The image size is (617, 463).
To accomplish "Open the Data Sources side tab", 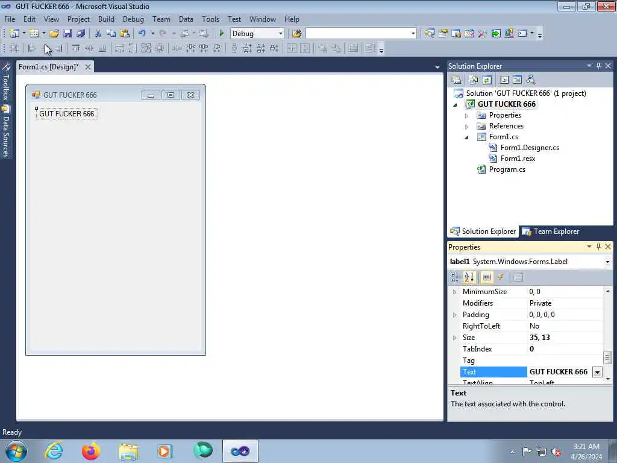I will tap(5, 132).
